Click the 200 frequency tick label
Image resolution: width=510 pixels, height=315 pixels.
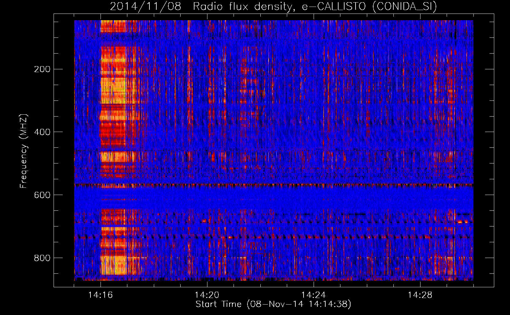tap(42, 69)
